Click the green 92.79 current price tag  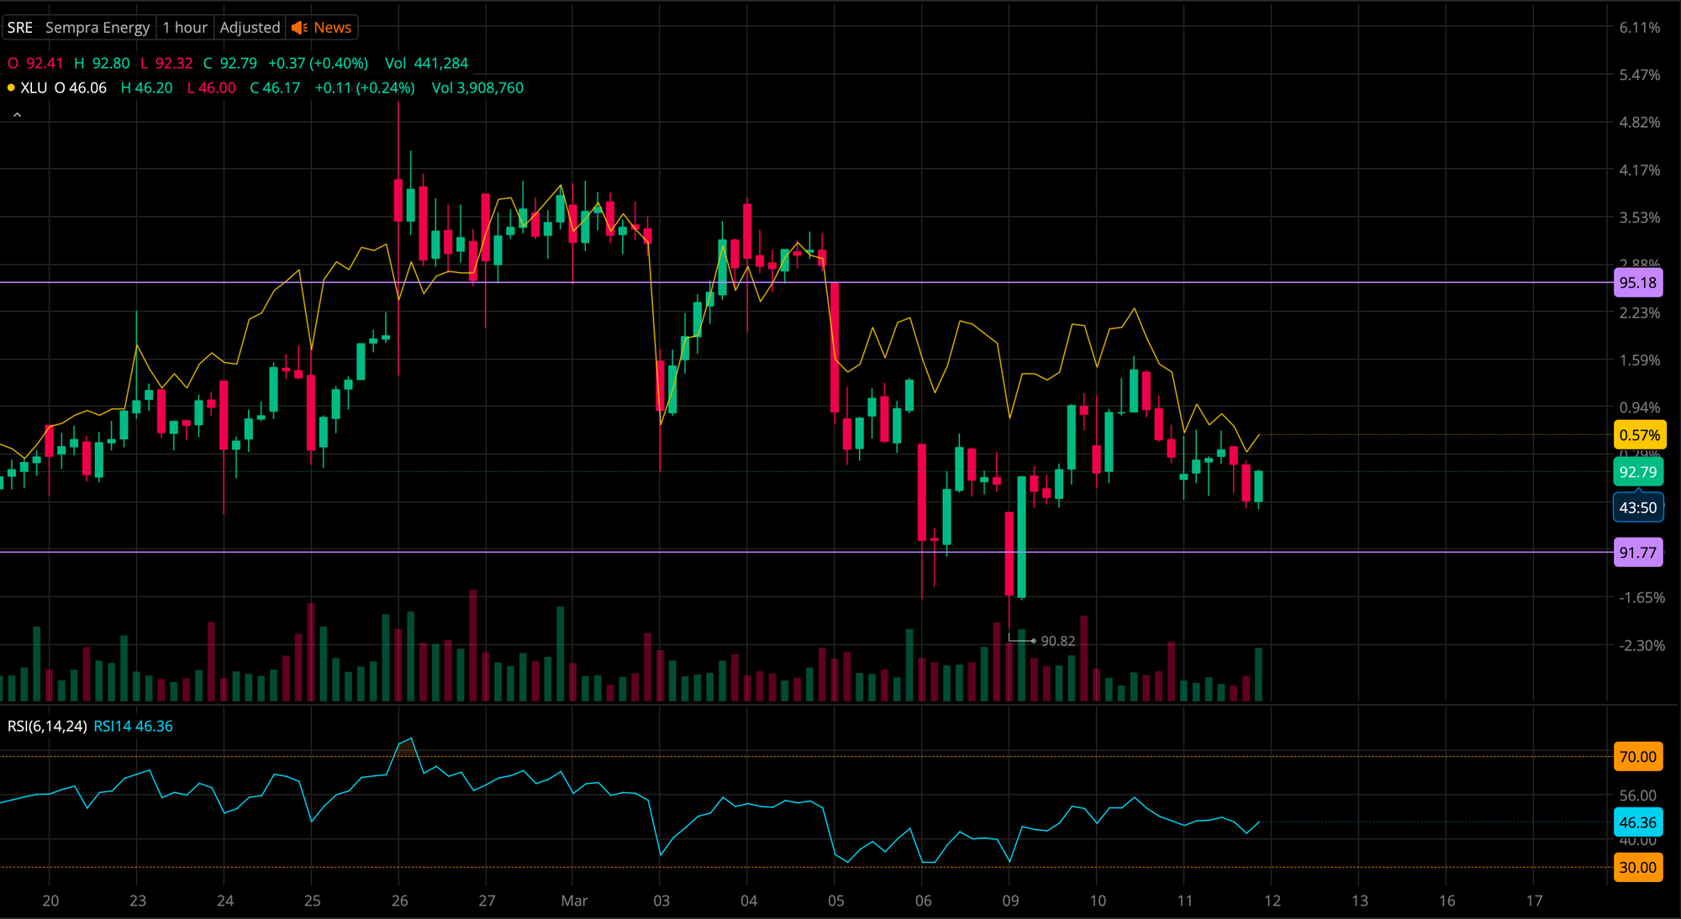point(1637,472)
